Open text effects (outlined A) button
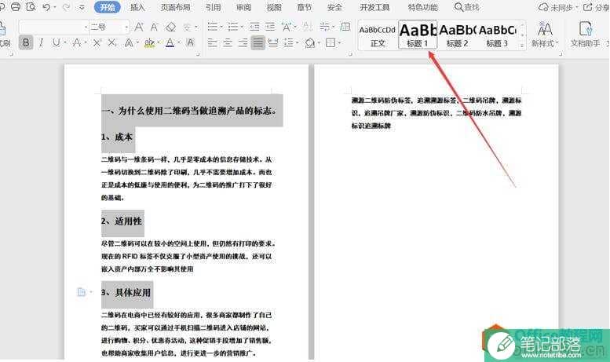Image resolution: width=610 pixels, height=362 pixels. point(129,42)
